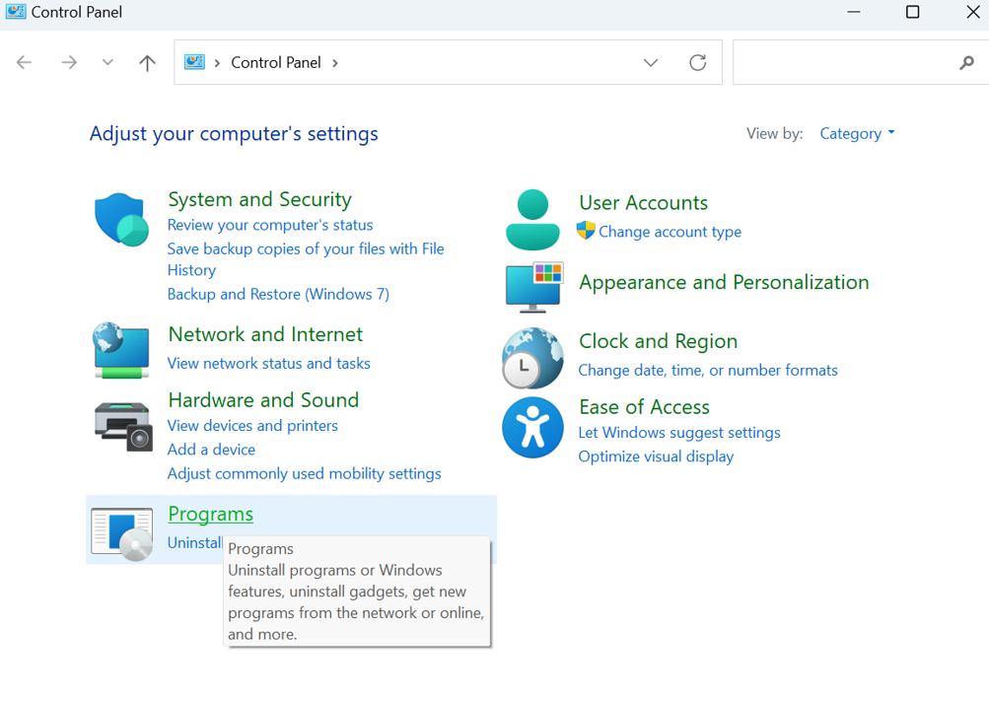
Task: Open Hardware and Sound heading
Action: click(263, 400)
